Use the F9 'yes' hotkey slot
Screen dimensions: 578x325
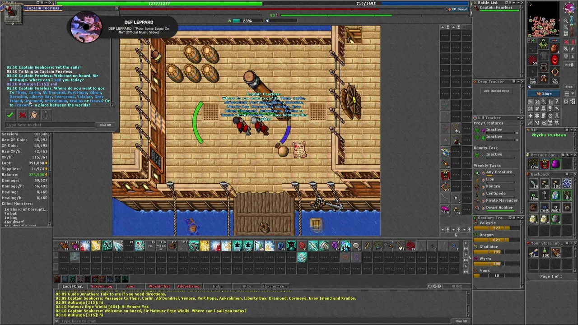(150, 246)
